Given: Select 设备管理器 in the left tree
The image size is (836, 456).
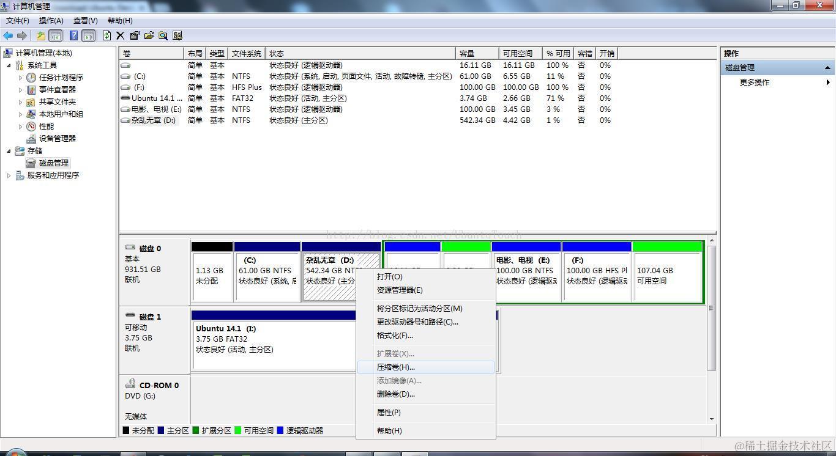Looking at the screenshot, I should (58, 139).
